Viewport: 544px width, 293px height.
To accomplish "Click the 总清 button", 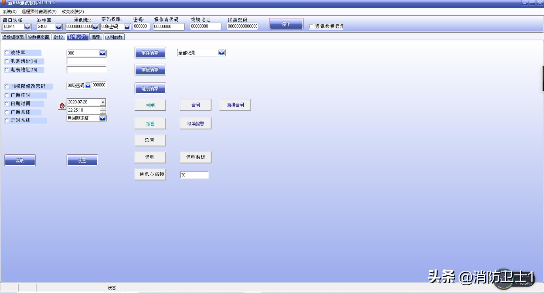I will [150, 140].
